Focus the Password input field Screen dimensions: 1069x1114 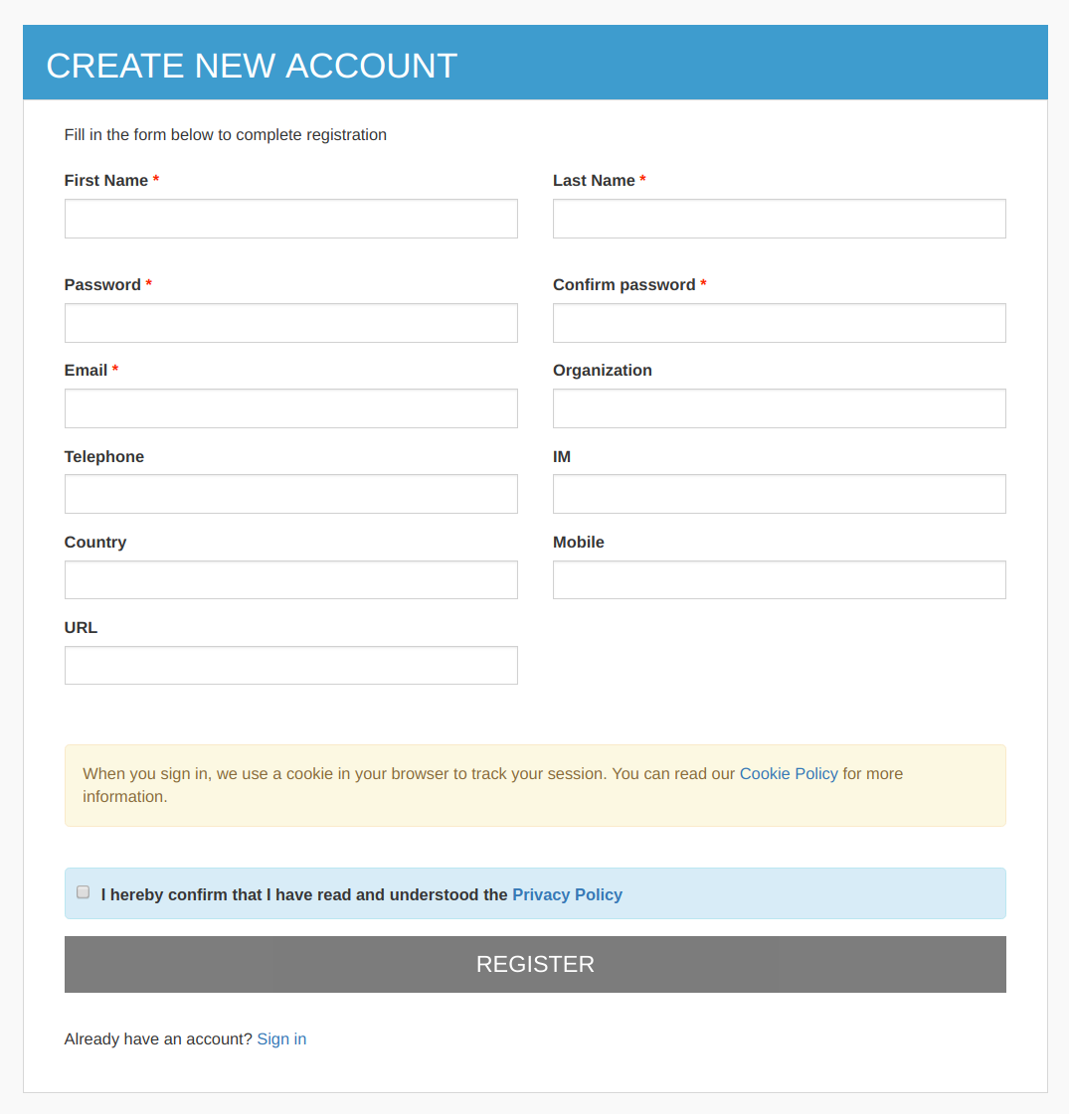pyautogui.click(x=290, y=323)
